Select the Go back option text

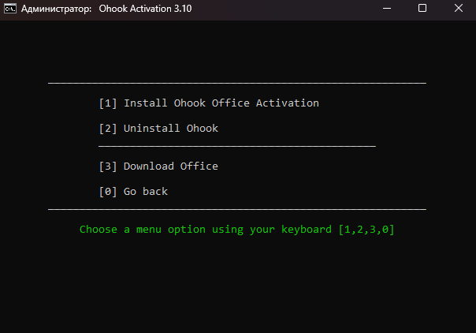point(145,192)
